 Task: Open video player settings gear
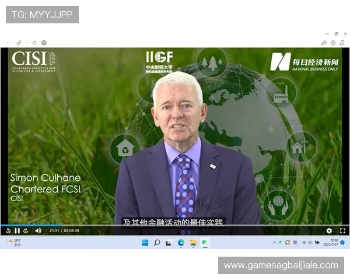329,231
